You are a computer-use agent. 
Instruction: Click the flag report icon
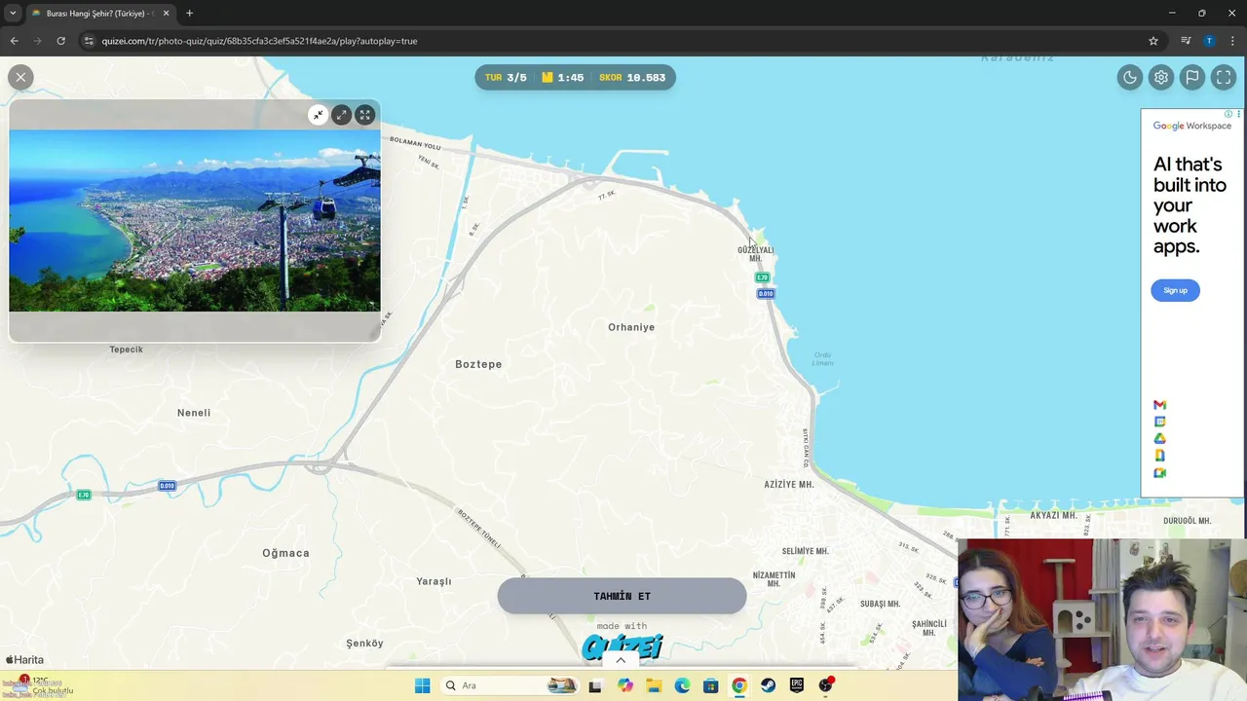[1191, 78]
